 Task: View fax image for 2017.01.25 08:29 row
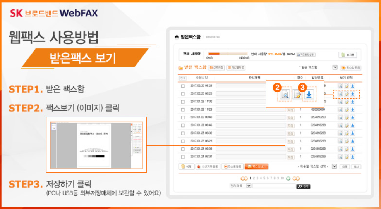tap(340, 141)
